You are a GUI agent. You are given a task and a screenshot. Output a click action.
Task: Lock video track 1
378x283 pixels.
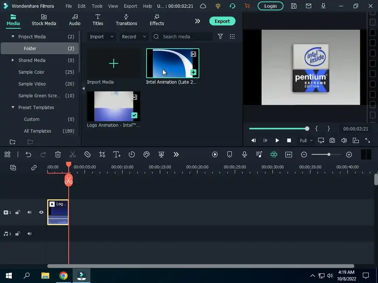click(18, 212)
